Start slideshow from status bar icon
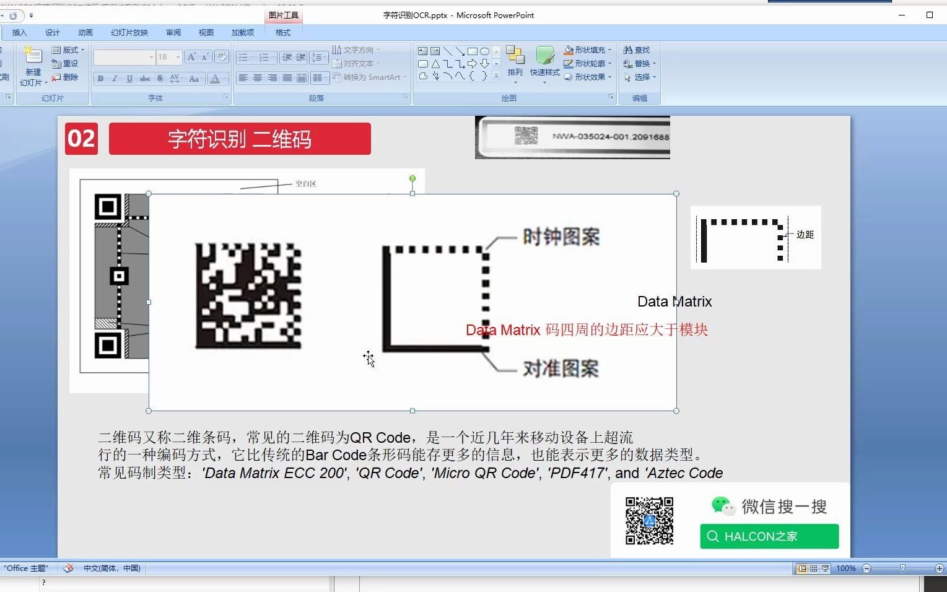Image resolution: width=947 pixels, height=592 pixels. pyautogui.click(x=825, y=568)
